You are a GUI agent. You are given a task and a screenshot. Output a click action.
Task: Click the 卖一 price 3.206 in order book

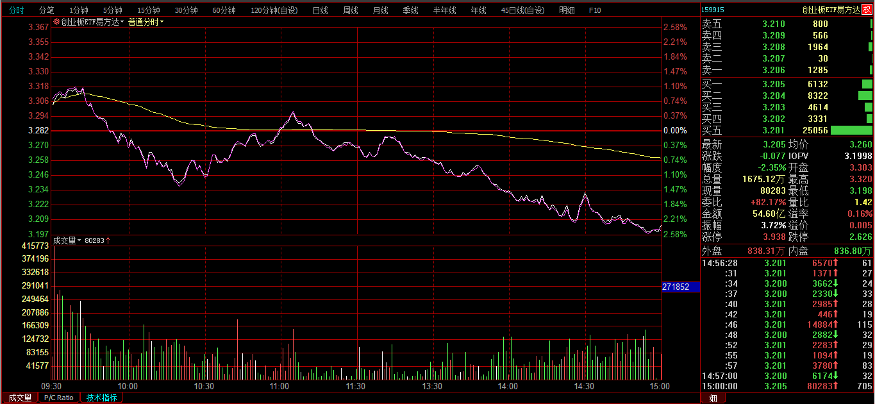[773, 70]
